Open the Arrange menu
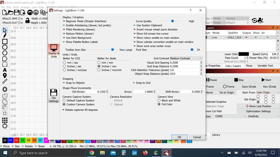Screen dimensions: 280x157 25,7
